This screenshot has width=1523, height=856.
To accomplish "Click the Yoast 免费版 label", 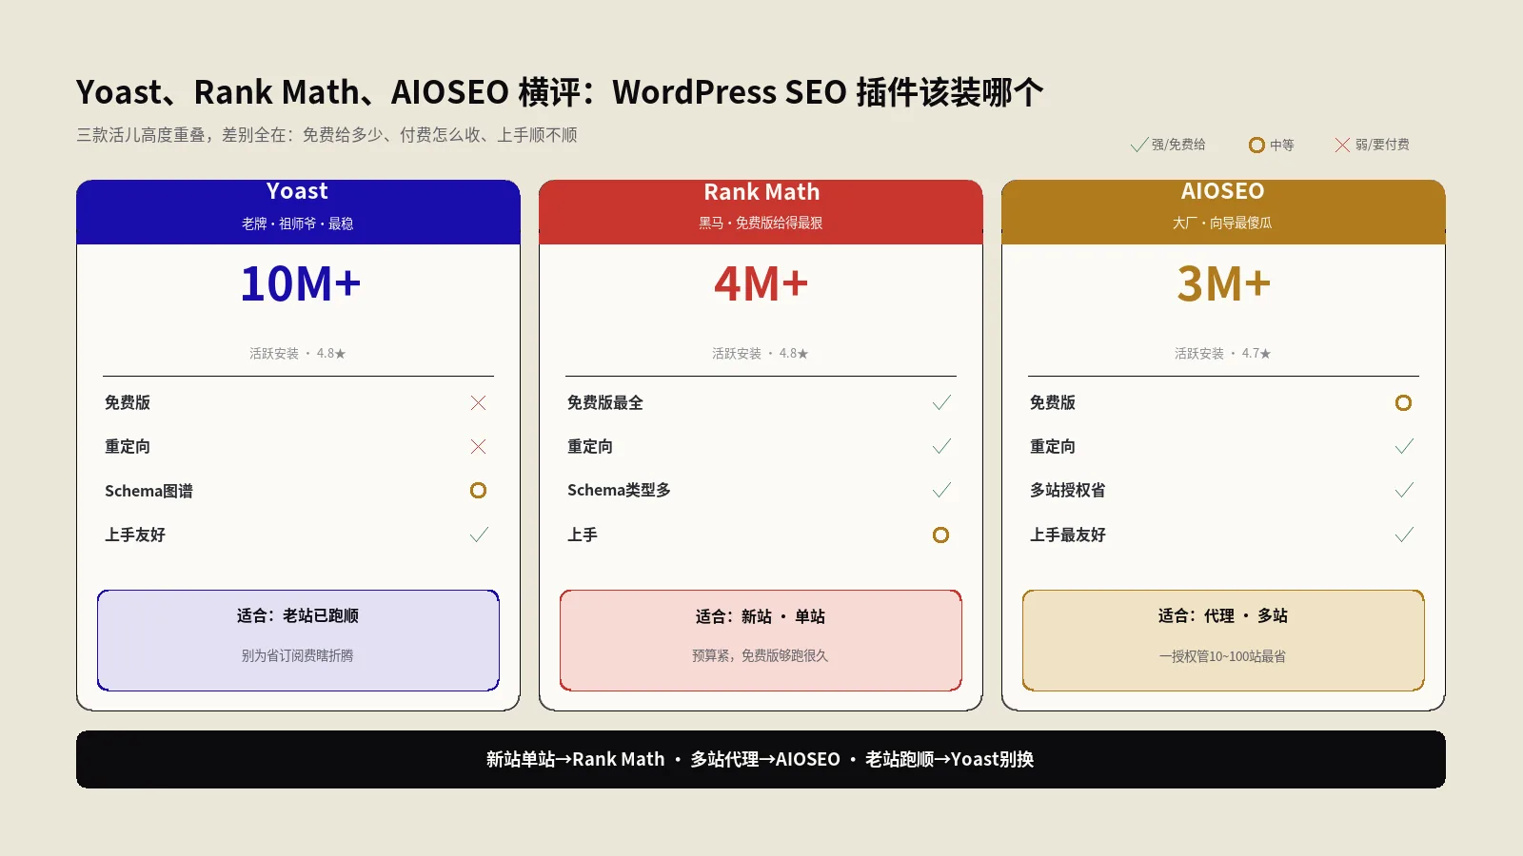I will pyautogui.click(x=128, y=403).
